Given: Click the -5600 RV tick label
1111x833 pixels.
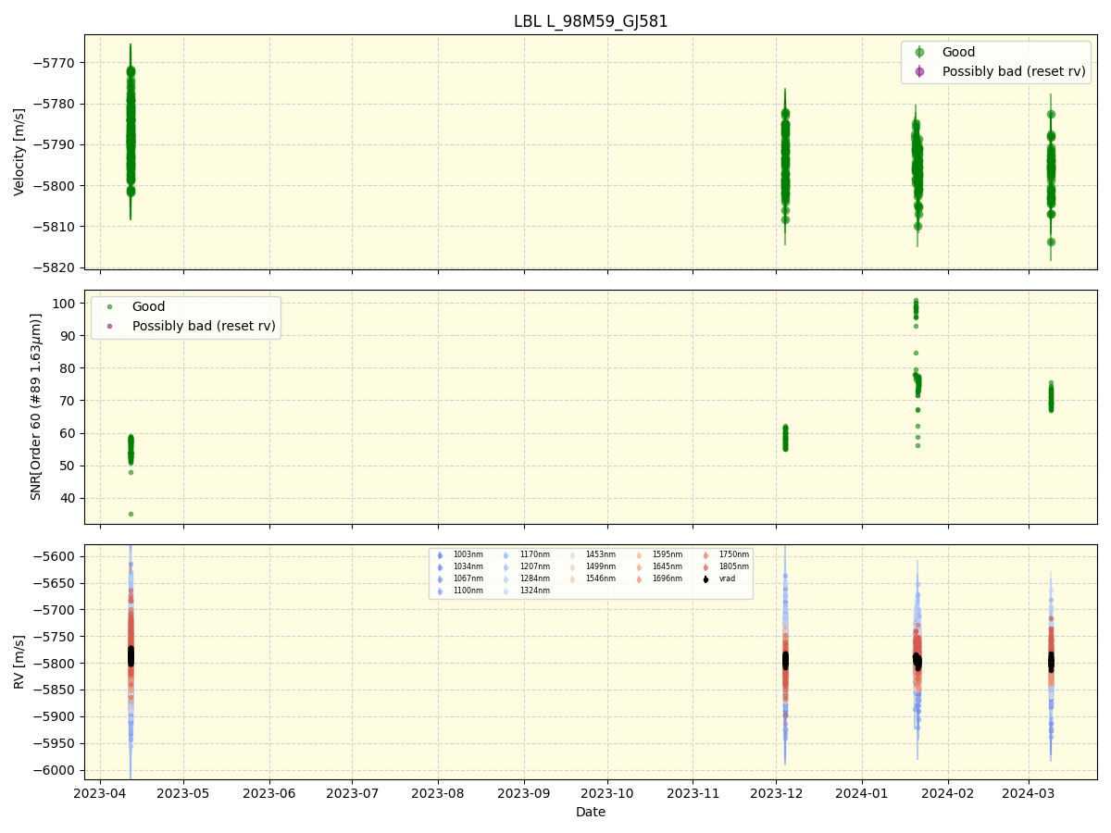Looking at the screenshot, I should pyautogui.click(x=56, y=556).
